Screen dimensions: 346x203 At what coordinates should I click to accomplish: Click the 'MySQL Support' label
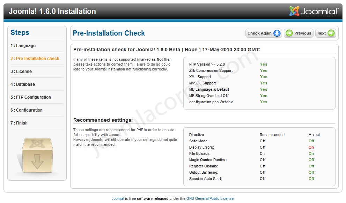(x=203, y=83)
